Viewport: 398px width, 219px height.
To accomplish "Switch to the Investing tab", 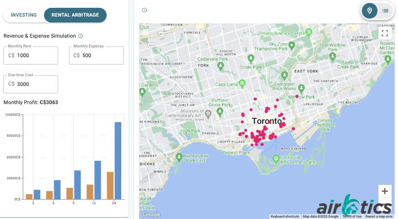I will [23, 15].
